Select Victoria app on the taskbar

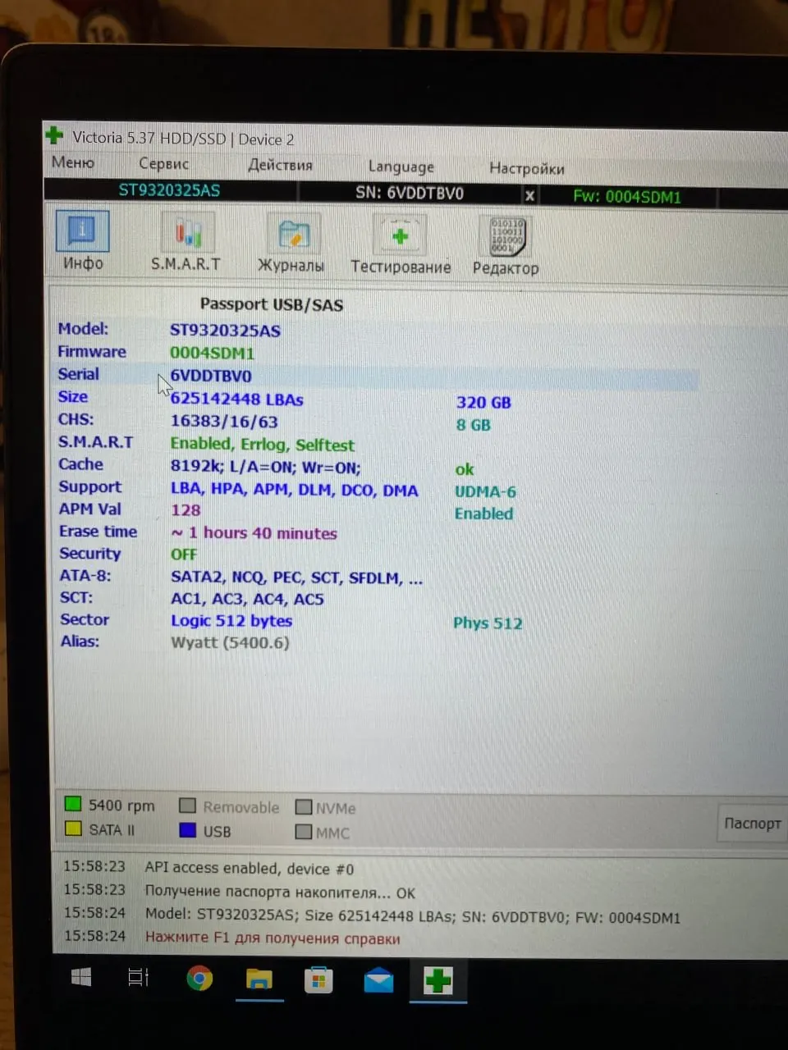438,980
